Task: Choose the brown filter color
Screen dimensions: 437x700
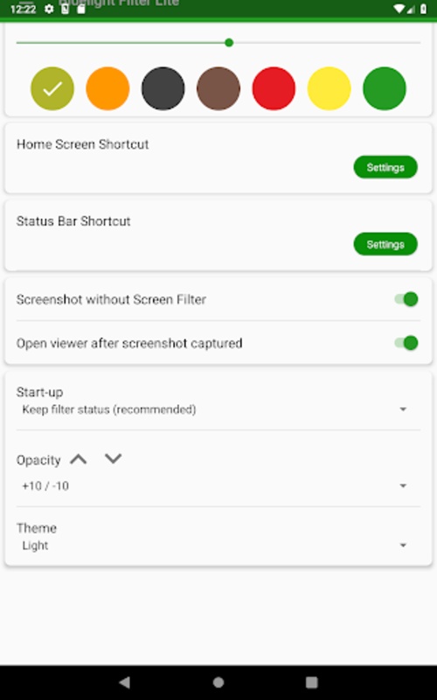Action: [218, 88]
